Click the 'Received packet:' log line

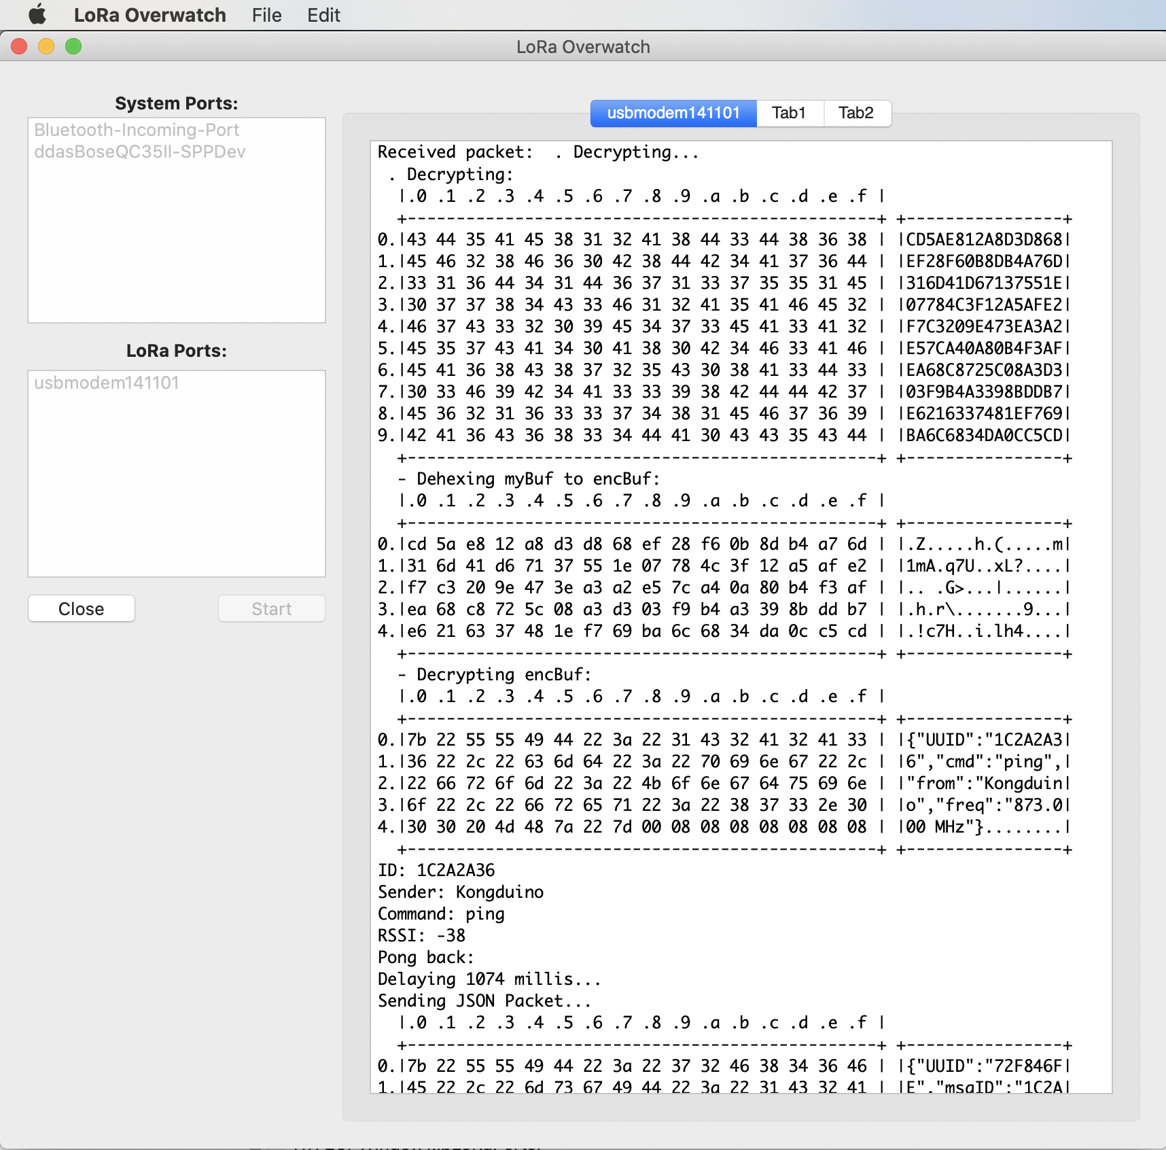click(538, 152)
